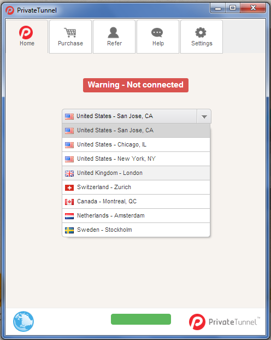Viewport: 271px width, 340px height.
Task: Click the Canadian flag icon
Action: (x=69, y=202)
